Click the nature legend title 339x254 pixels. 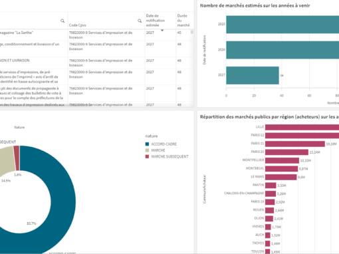[x=152, y=136]
